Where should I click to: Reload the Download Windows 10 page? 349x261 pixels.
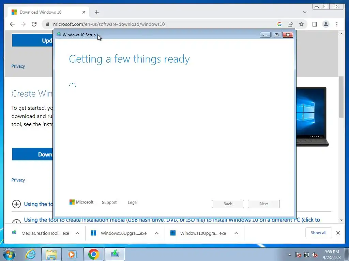click(34, 24)
